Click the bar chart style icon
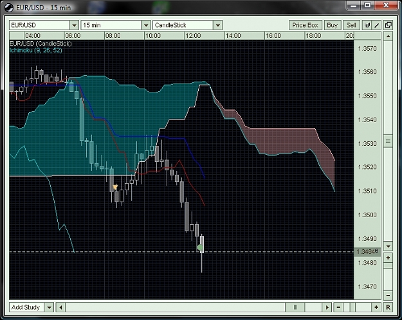This screenshot has width=402, height=320. 367,25
